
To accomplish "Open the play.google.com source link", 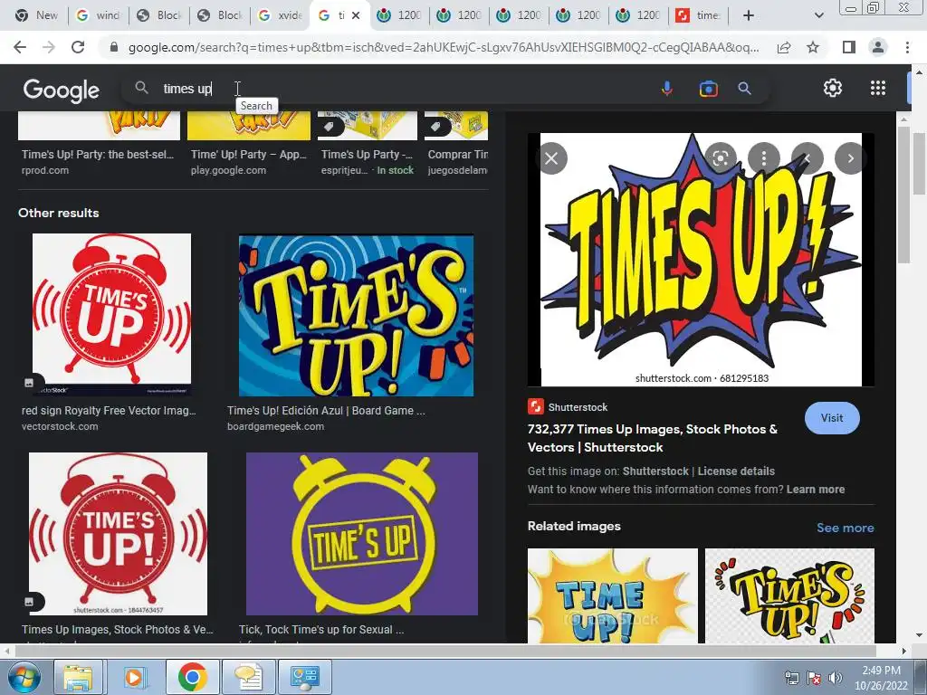I will (228, 170).
